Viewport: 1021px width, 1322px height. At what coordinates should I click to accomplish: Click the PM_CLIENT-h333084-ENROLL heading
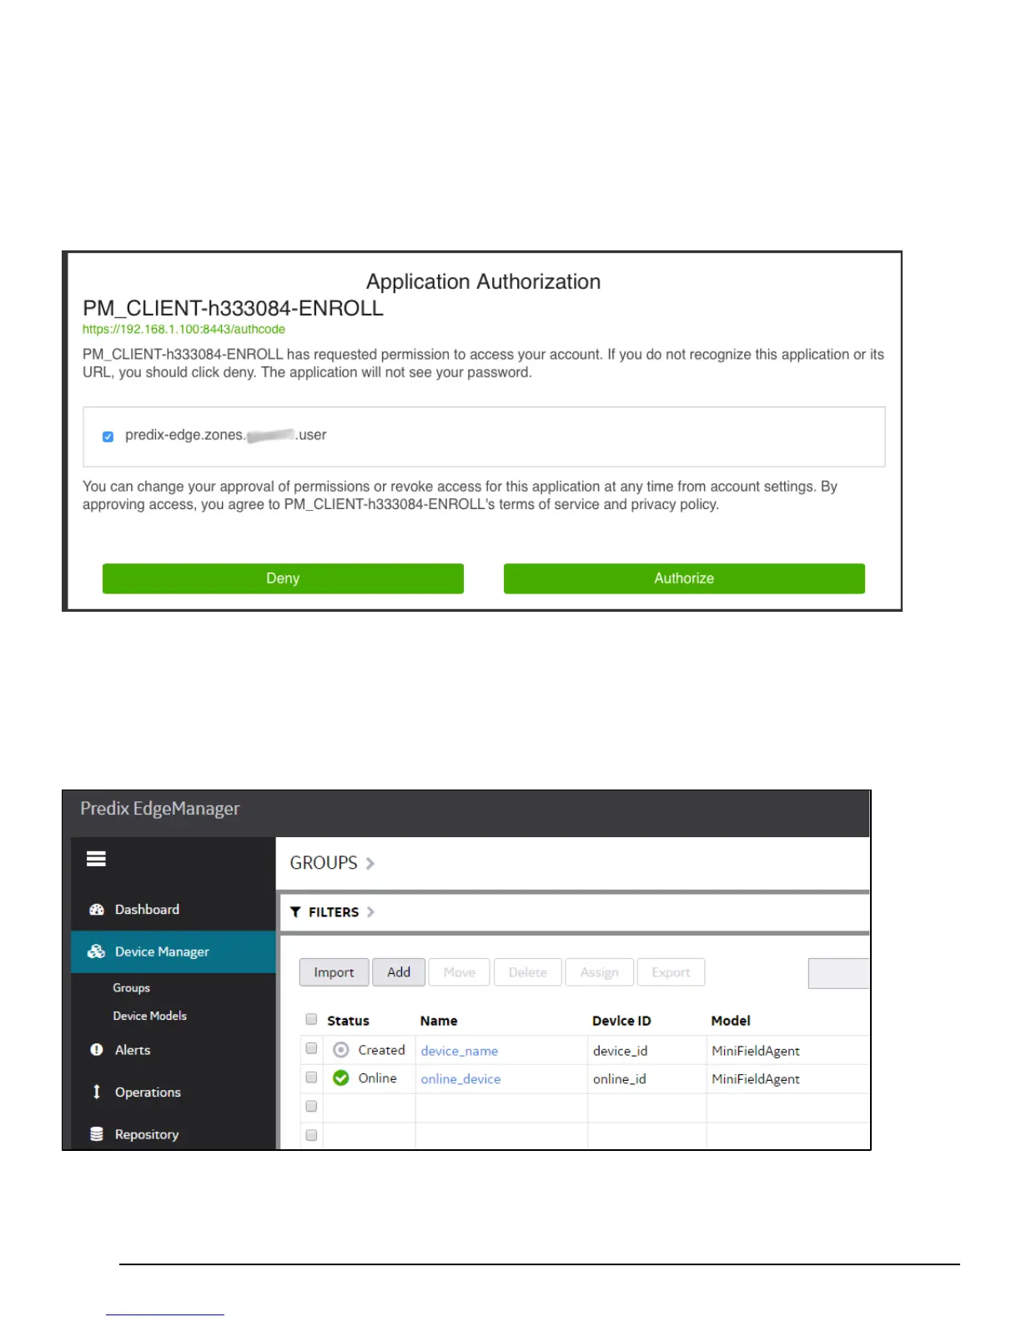[x=233, y=309]
